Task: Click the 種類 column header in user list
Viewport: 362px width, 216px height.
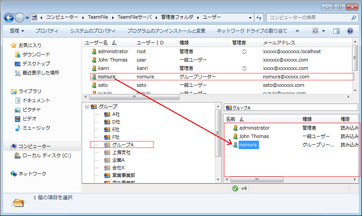Action: pyautogui.click(x=184, y=43)
